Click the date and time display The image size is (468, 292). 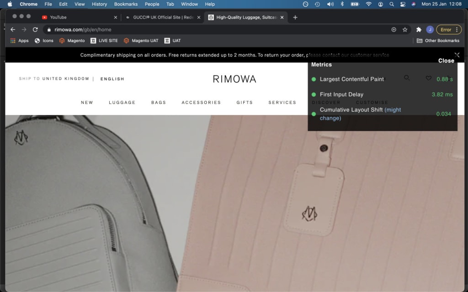click(x=441, y=4)
